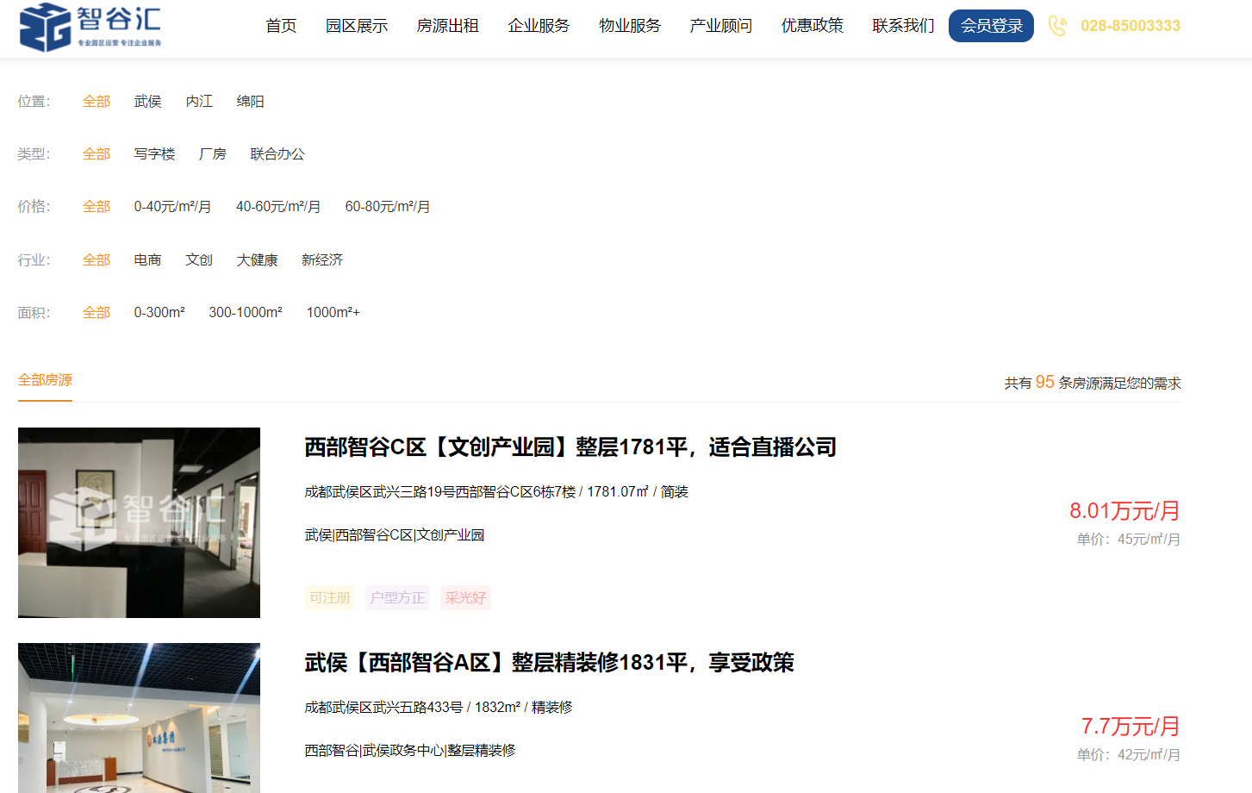Click the phone icon beside 028-85003333

tap(1057, 26)
